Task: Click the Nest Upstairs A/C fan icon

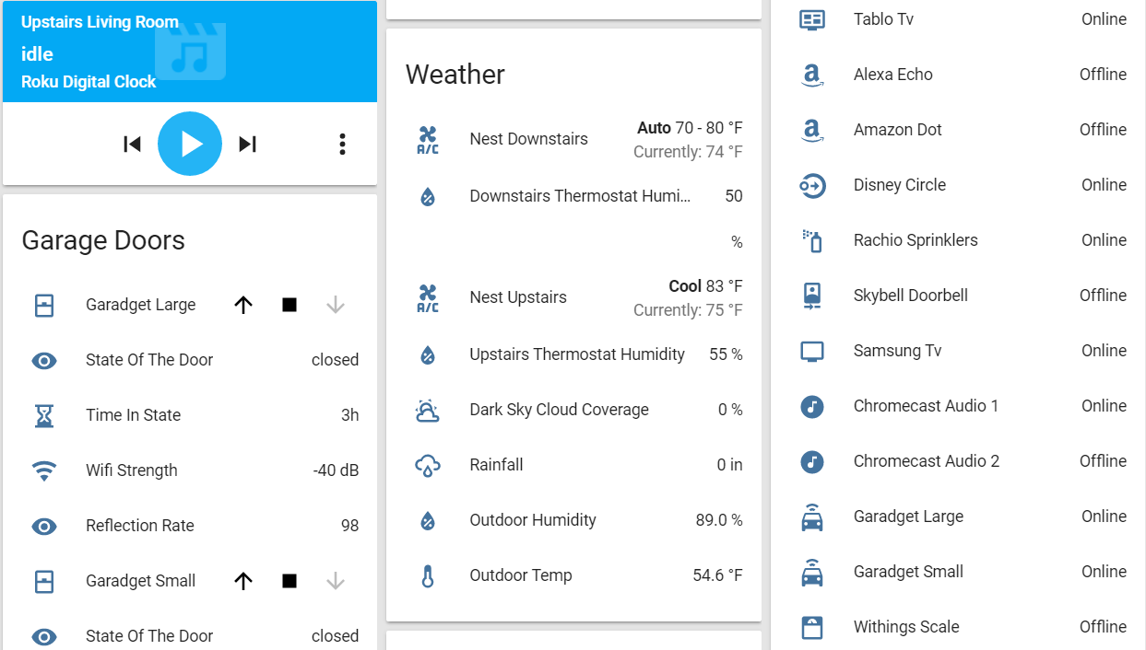Action: pos(428,298)
